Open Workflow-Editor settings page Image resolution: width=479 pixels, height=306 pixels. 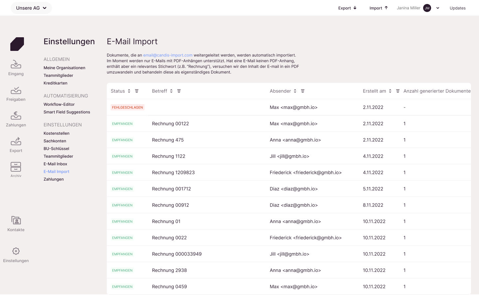click(59, 104)
